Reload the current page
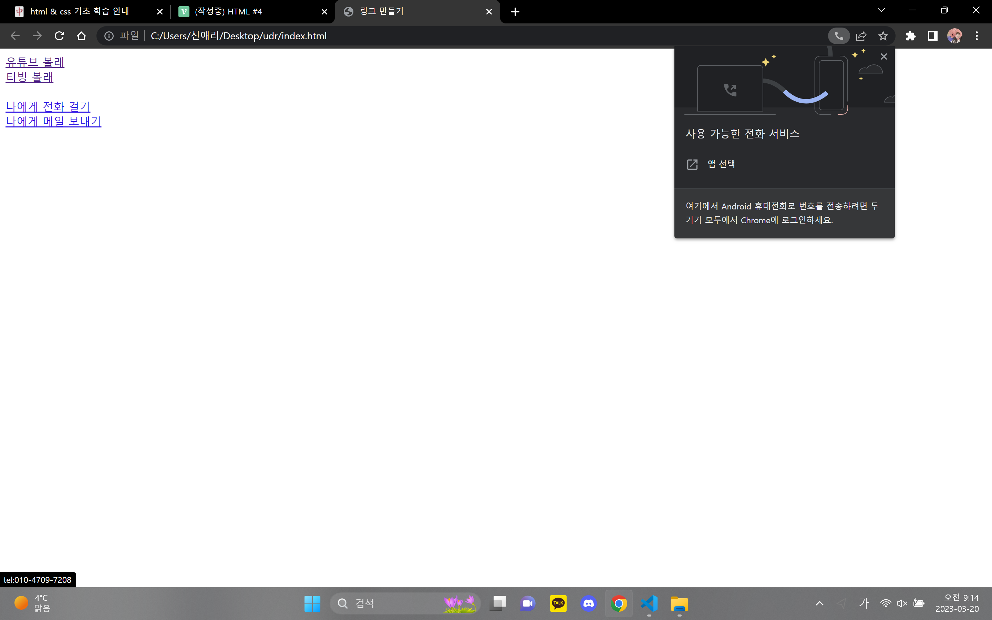The image size is (992, 620). click(60, 36)
